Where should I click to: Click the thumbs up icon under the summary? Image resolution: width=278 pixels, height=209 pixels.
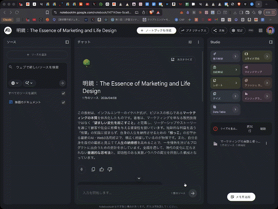pos(102,169)
